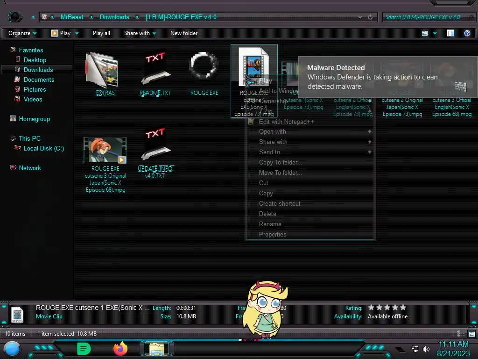Image resolution: width=478 pixels, height=359 pixels.
Task: Click the clock showing 11:11 AM
Action: 453,344
